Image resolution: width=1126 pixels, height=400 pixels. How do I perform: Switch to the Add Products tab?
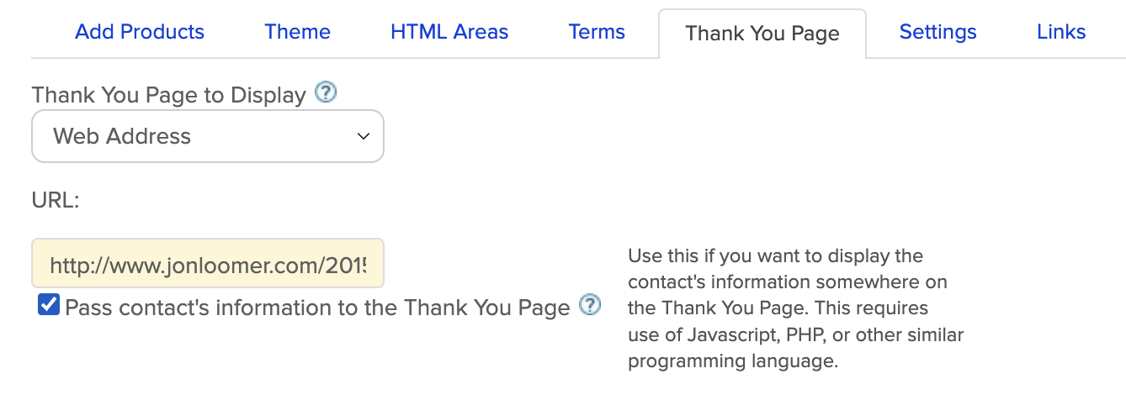(x=140, y=32)
